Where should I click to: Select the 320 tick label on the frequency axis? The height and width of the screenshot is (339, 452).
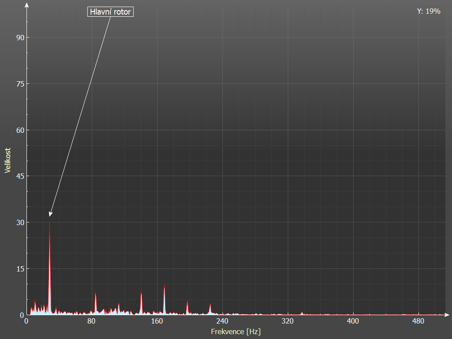[x=288, y=321]
